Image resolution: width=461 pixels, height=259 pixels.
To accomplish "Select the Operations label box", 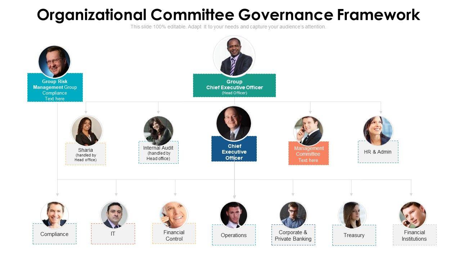I will click(x=234, y=235).
